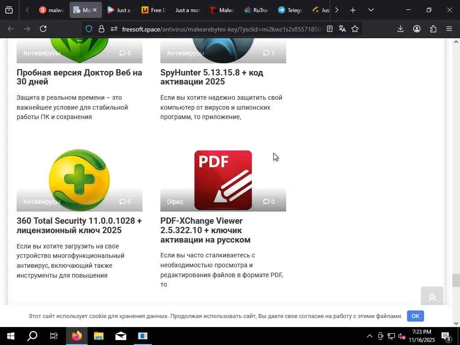Switch to the Yandex malwa tab

tap(52, 10)
